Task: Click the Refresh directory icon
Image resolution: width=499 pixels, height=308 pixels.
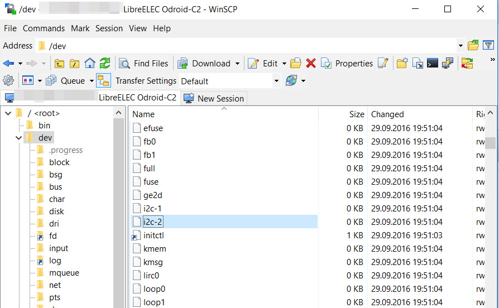Action: [x=105, y=64]
